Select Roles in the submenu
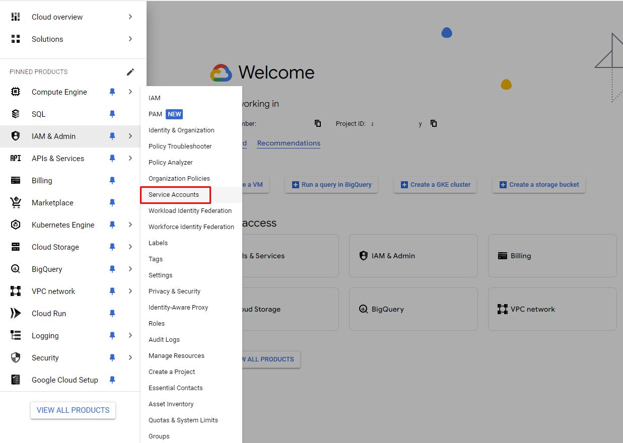The width and height of the screenshot is (623, 443). click(x=191, y=324)
